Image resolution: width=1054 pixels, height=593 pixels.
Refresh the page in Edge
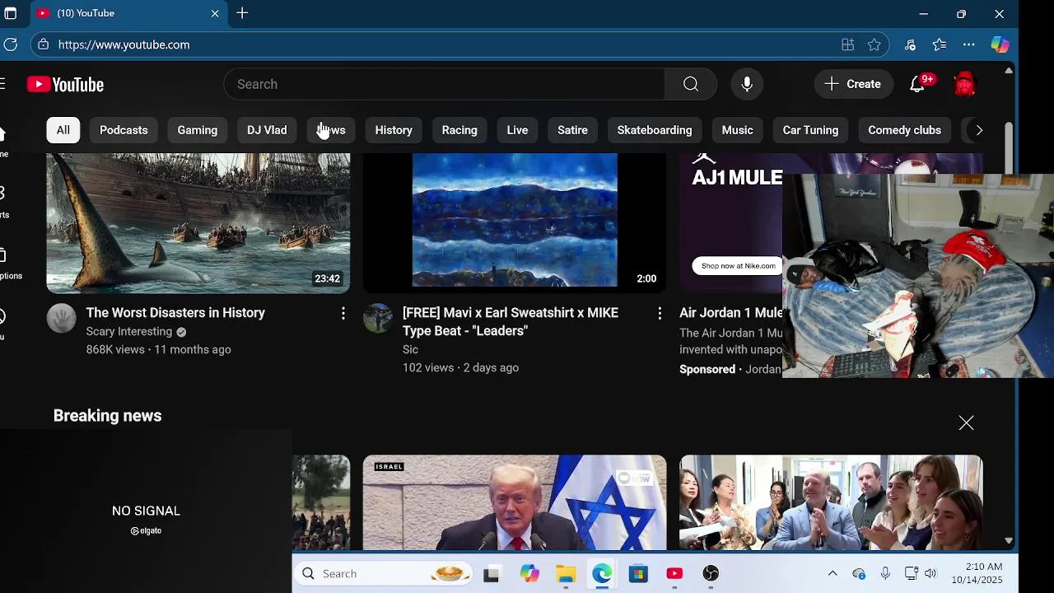[x=10, y=44]
